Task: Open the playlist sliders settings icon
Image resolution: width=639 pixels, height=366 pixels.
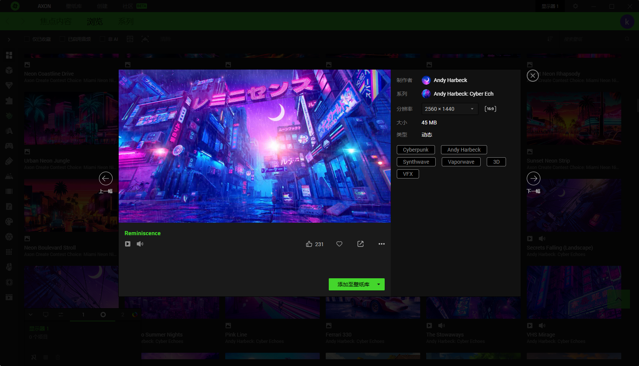Action: (61, 315)
